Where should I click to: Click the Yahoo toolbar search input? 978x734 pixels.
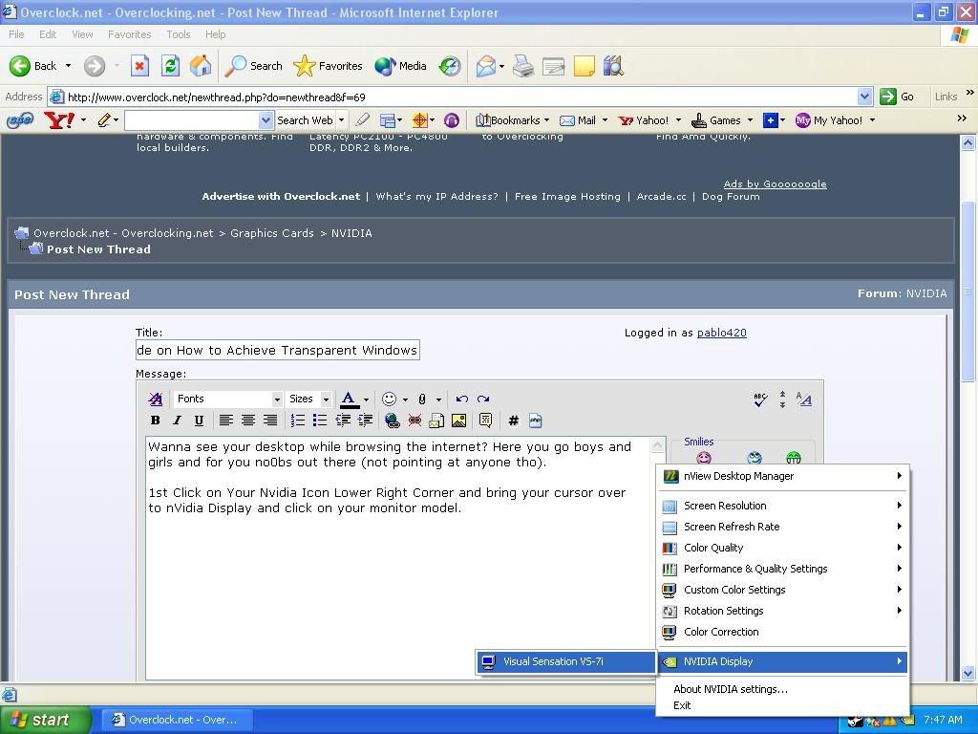(192, 119)
